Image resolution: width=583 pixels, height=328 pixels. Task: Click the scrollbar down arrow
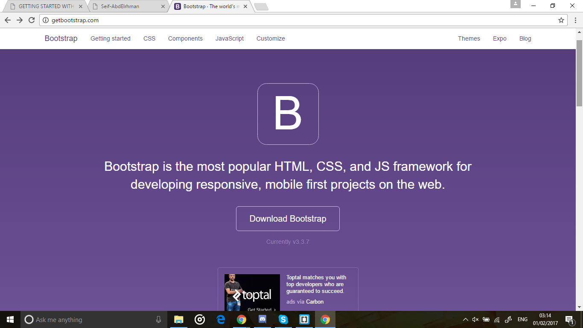click(580, 307)
